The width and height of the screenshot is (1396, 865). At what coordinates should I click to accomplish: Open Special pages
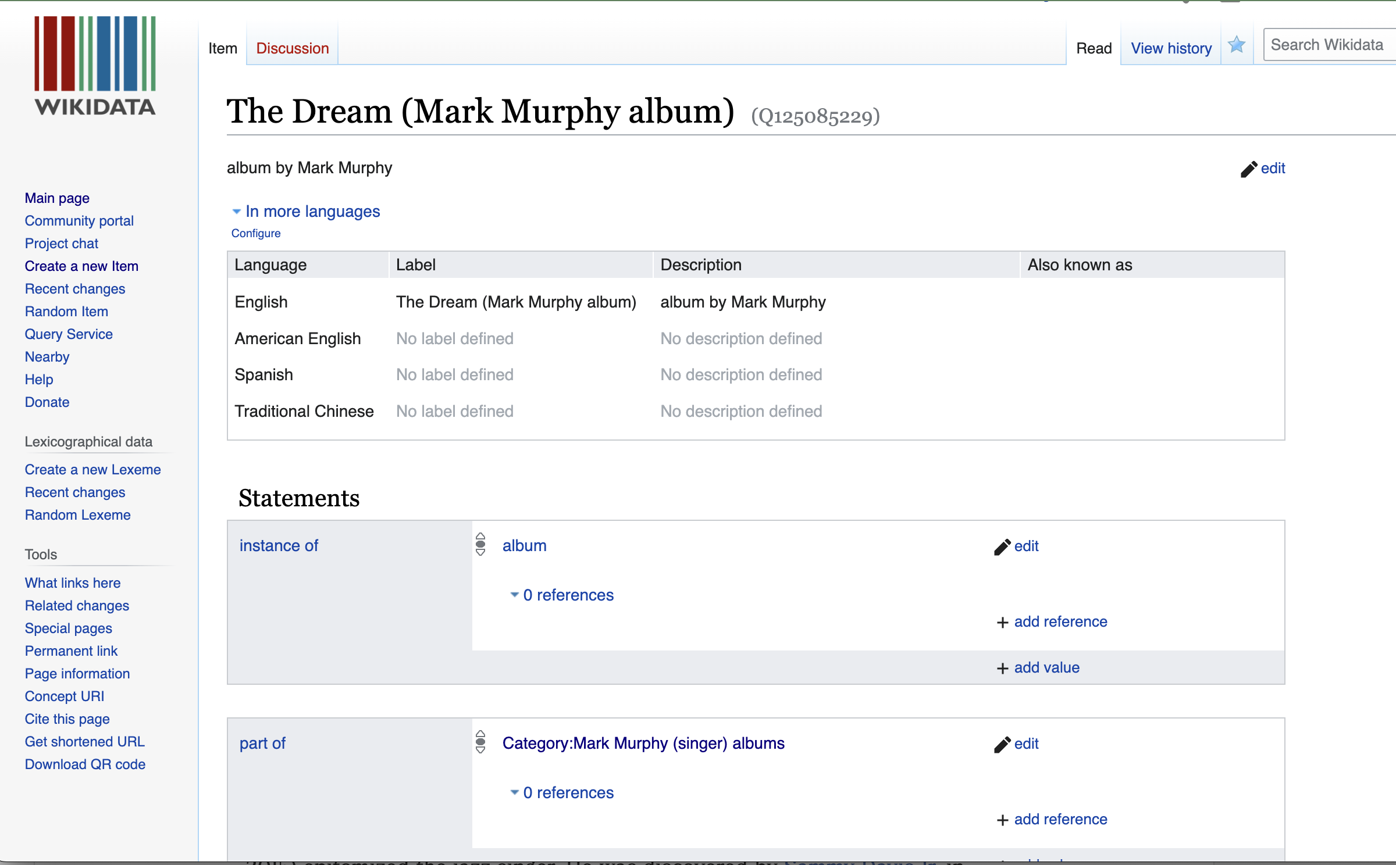[x=69, y=628]
